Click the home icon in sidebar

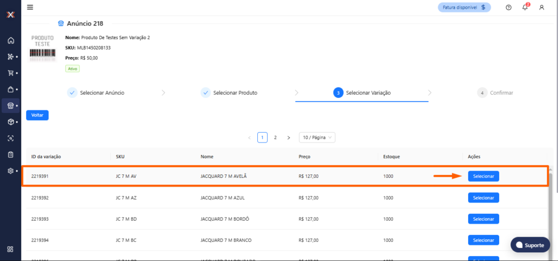(x=10, y=40)
